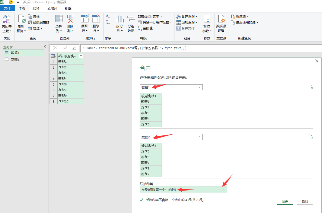The height and width of the screenshot is (213, 322).
Task: Click Replace Values (替换值)
Action: coord(145,28)
